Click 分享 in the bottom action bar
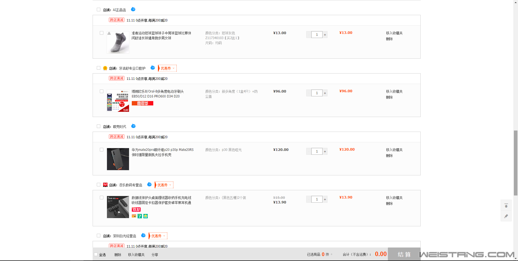Screen dimensions: 518x261 click(x=155, y=255)
